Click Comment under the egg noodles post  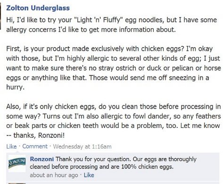click(x=35, y=146)
